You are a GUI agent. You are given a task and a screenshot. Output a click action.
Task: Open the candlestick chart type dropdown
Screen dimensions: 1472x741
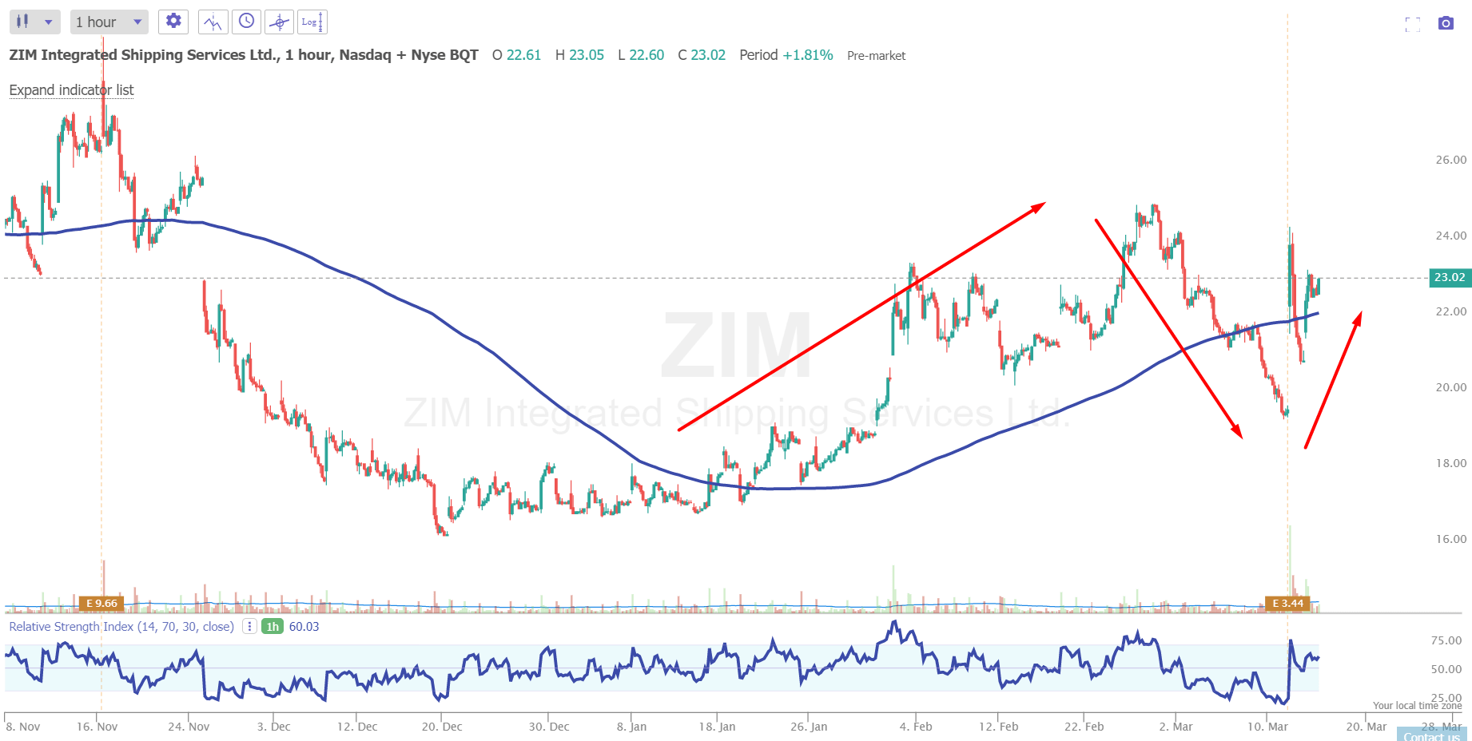[x=34, y=22]
